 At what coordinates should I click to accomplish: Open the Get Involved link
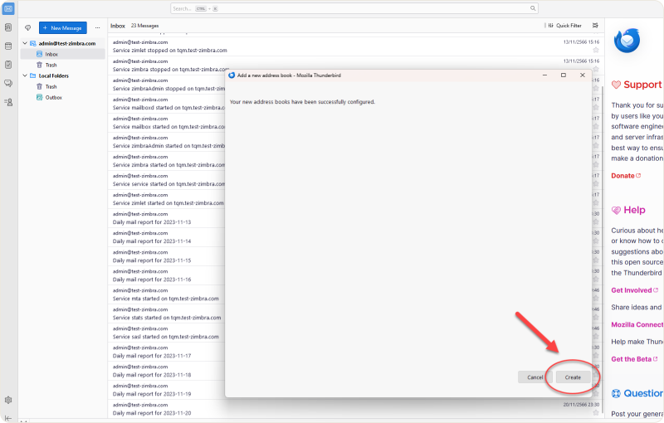pos(634,290)
